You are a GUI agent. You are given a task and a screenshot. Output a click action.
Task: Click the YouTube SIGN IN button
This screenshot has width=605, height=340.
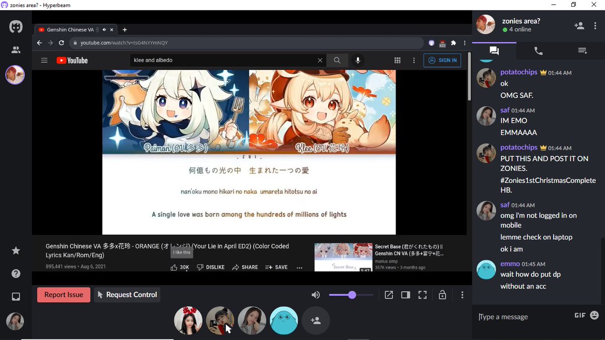[x=442, y=60]
